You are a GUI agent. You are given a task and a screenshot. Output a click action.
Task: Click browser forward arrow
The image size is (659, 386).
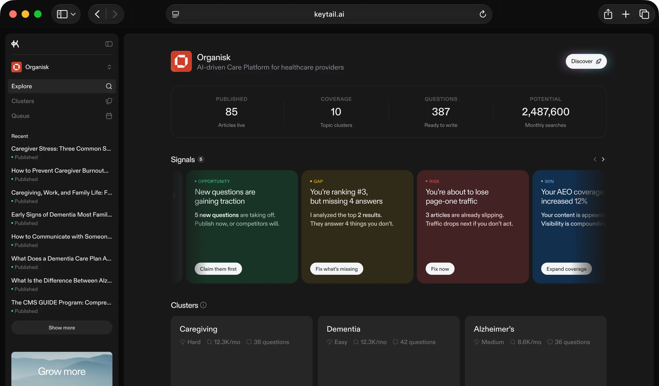[115, 14]
